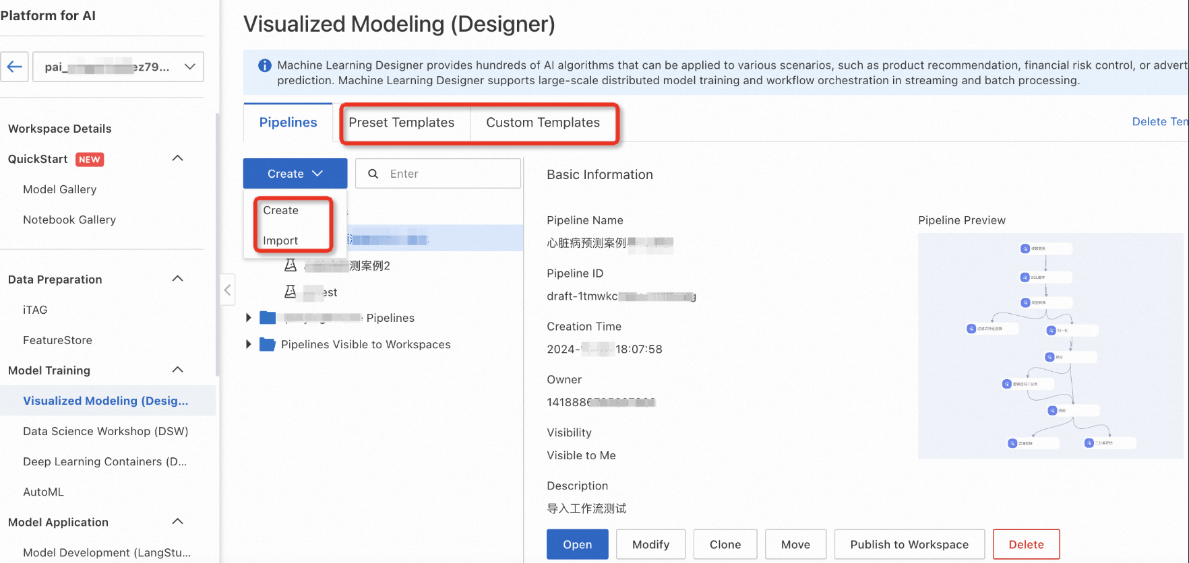Screen dimensions: 1189x563
Task: Click the description 导入工作流测试 text
Action: click(586, 508)
